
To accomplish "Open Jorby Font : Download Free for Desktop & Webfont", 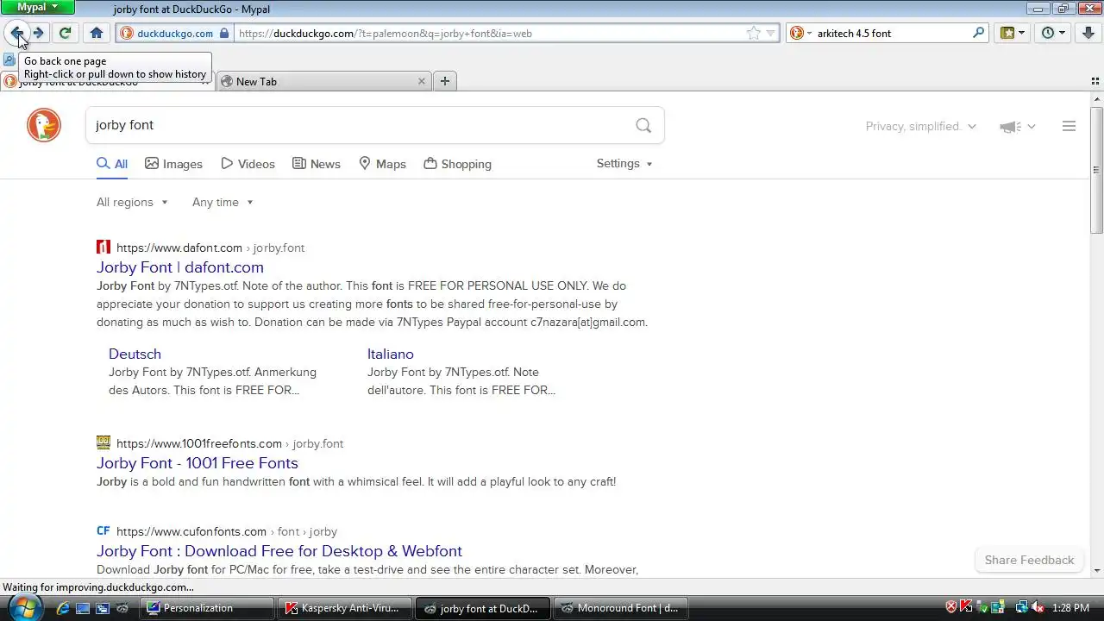I will pos(279,551).
